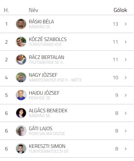Select the PORCSALMA DSZSE team label
Image resolution: width=134 pixels, height=161 pixels.
click(47, 134)
